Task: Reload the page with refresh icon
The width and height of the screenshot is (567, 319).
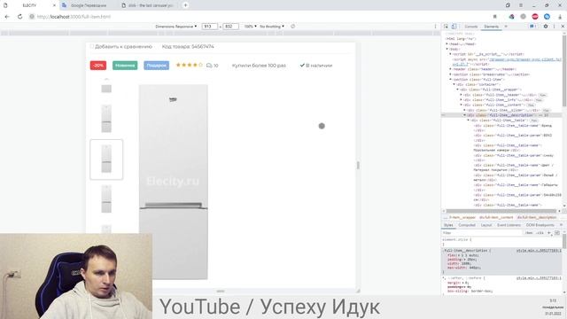Action: pyautogui.click(x=19, y=17)
